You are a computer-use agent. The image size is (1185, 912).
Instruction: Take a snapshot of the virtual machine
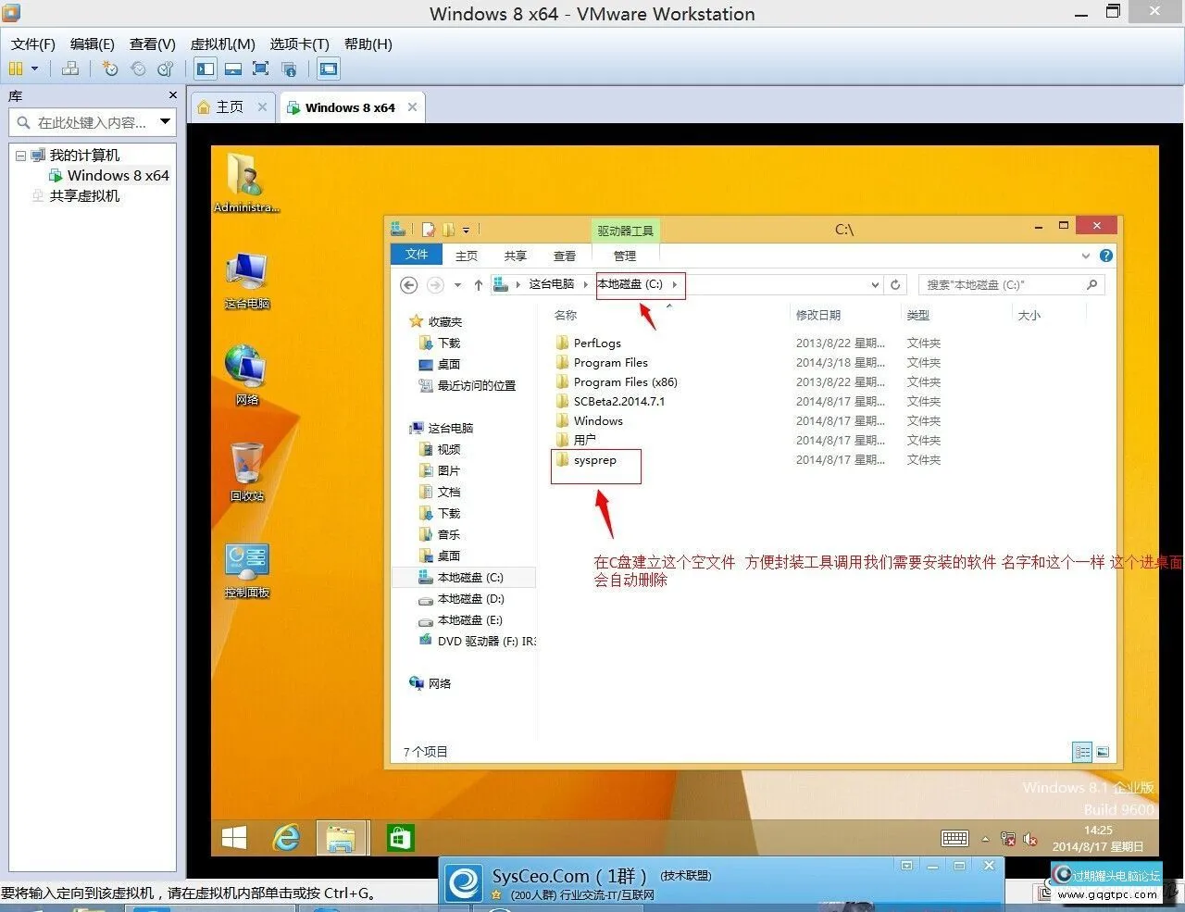109,69
